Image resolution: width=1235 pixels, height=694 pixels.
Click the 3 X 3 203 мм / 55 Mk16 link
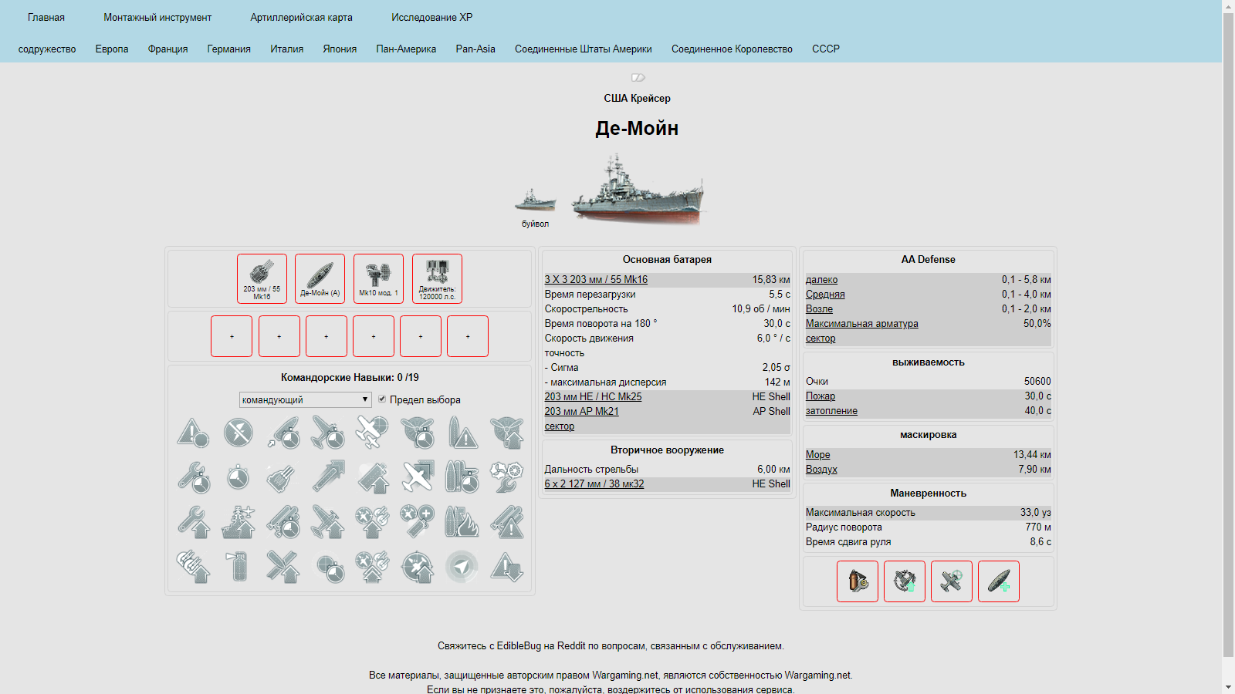(x=596, y=279)
